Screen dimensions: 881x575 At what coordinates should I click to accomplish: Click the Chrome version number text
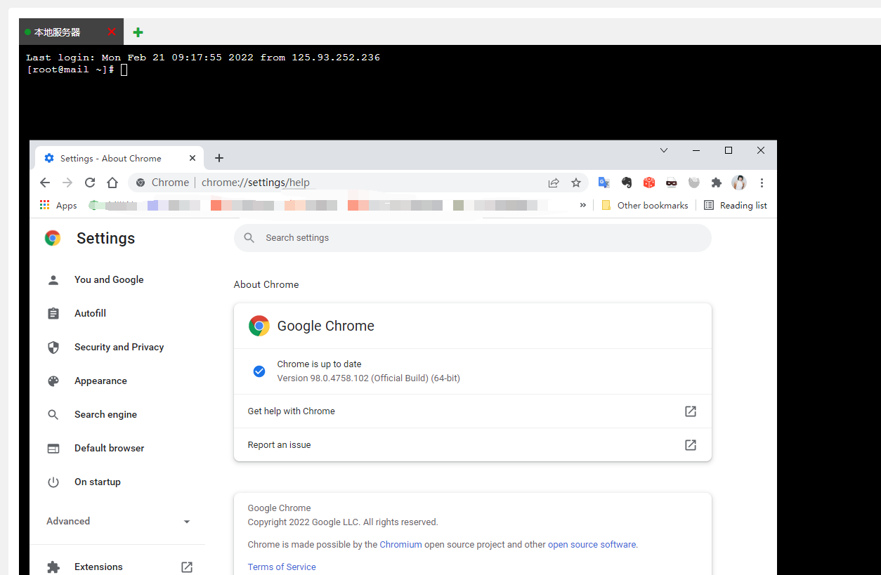pyautogui.click(x=368, y=378)
